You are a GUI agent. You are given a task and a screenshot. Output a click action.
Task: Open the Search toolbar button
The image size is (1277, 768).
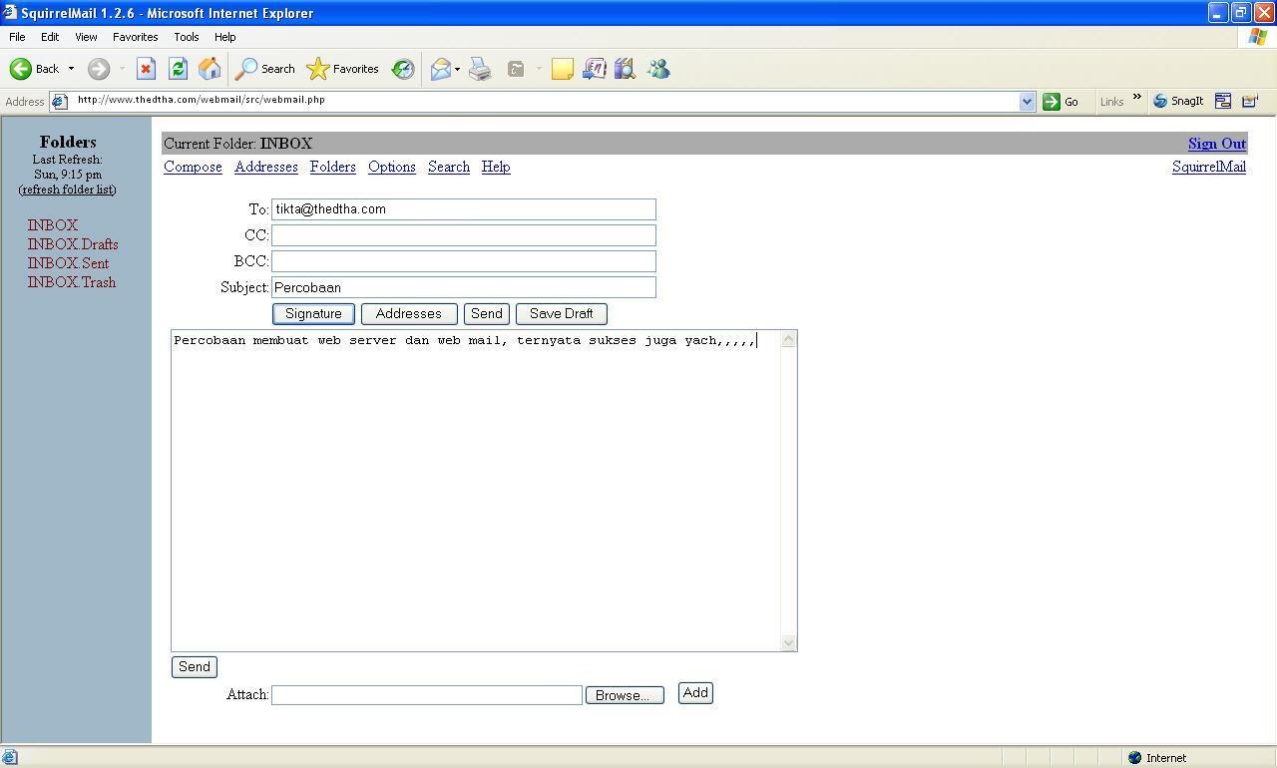(x=264, y=69)
